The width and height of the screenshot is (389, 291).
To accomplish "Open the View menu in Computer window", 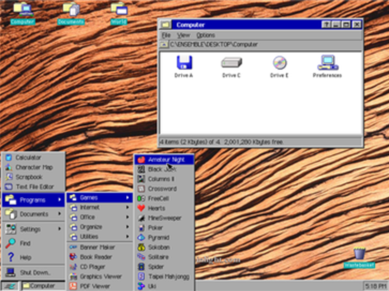I will [183, 35].
